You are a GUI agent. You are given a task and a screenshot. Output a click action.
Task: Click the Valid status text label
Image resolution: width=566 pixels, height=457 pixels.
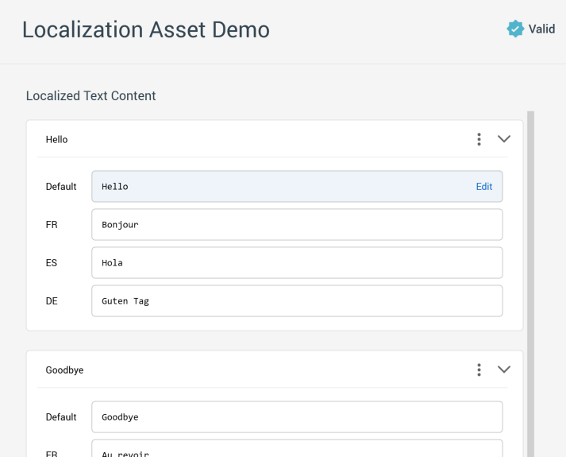point(542,29)
